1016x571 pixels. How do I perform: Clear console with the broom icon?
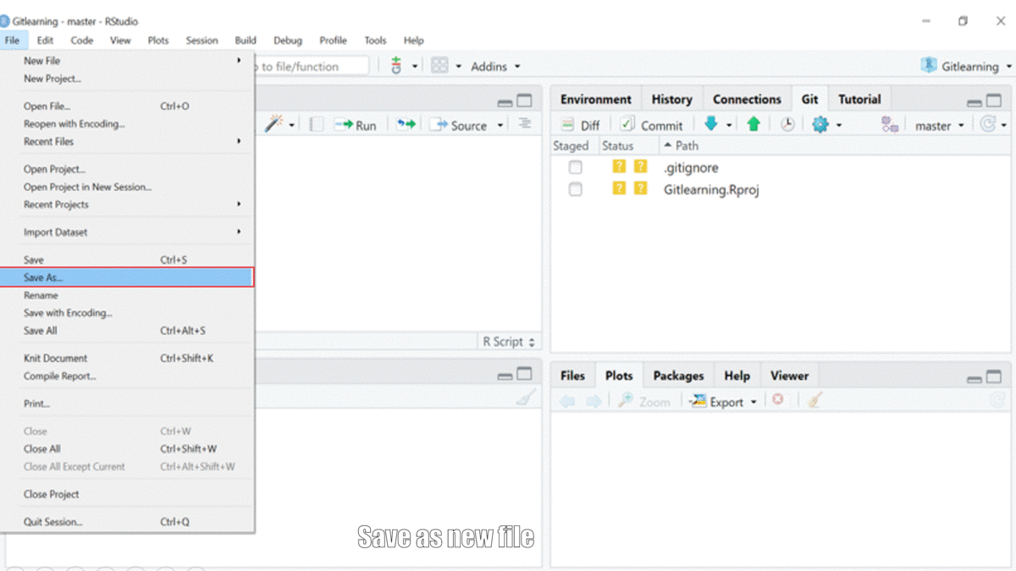tap(527, 397)
